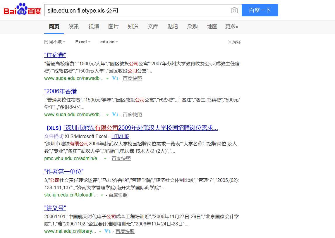Click the 【XLS】 file type tag

click(54, 128)
